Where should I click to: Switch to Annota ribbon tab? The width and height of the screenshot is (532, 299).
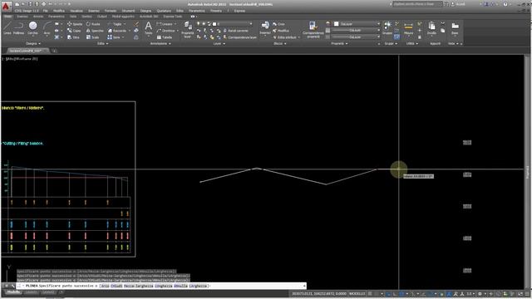pos(38,17)
